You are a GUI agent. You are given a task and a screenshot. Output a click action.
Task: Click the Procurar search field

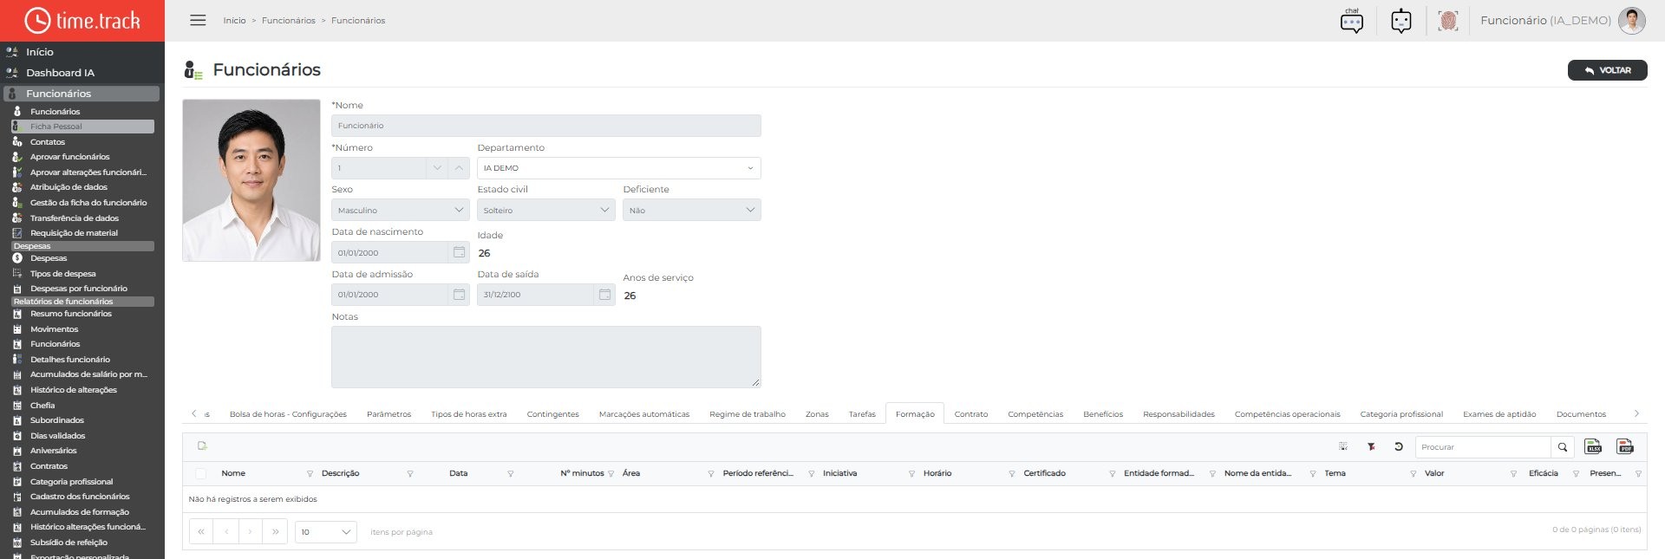1483,447
